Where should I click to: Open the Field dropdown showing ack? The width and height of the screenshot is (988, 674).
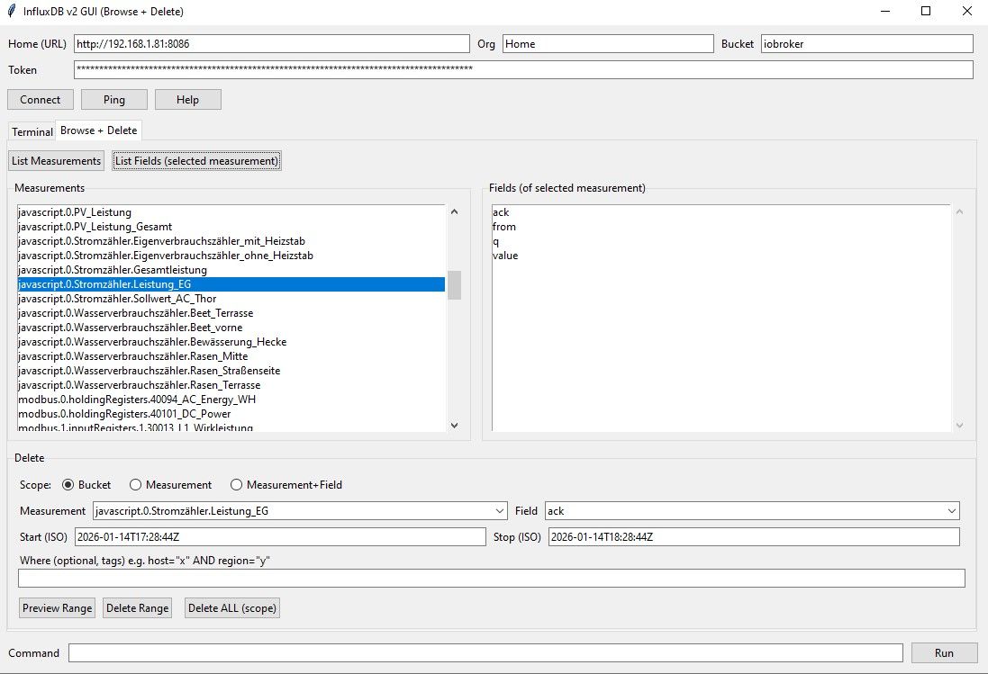(x=952, y=510)
